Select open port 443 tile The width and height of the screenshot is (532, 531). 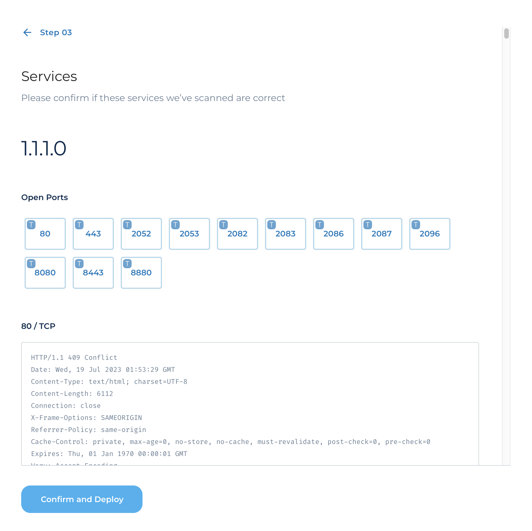click(93, 234)
